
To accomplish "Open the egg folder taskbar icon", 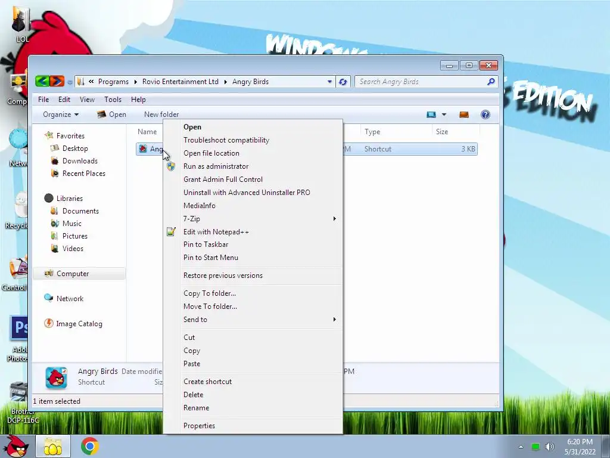I will click(53, 447).
